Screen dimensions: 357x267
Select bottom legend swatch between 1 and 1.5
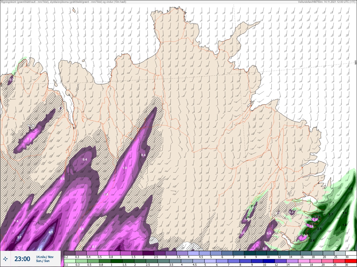tap(116, 261)
